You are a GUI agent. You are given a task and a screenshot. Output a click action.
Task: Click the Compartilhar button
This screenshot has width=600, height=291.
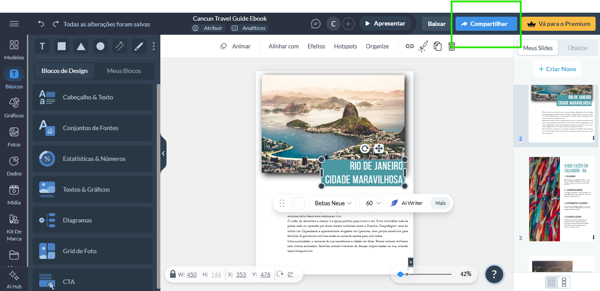point(486,24)
